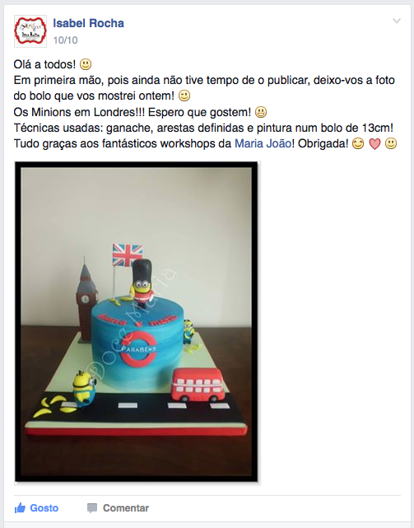Click the Union Jack flag in the photo

click(128, 255)
